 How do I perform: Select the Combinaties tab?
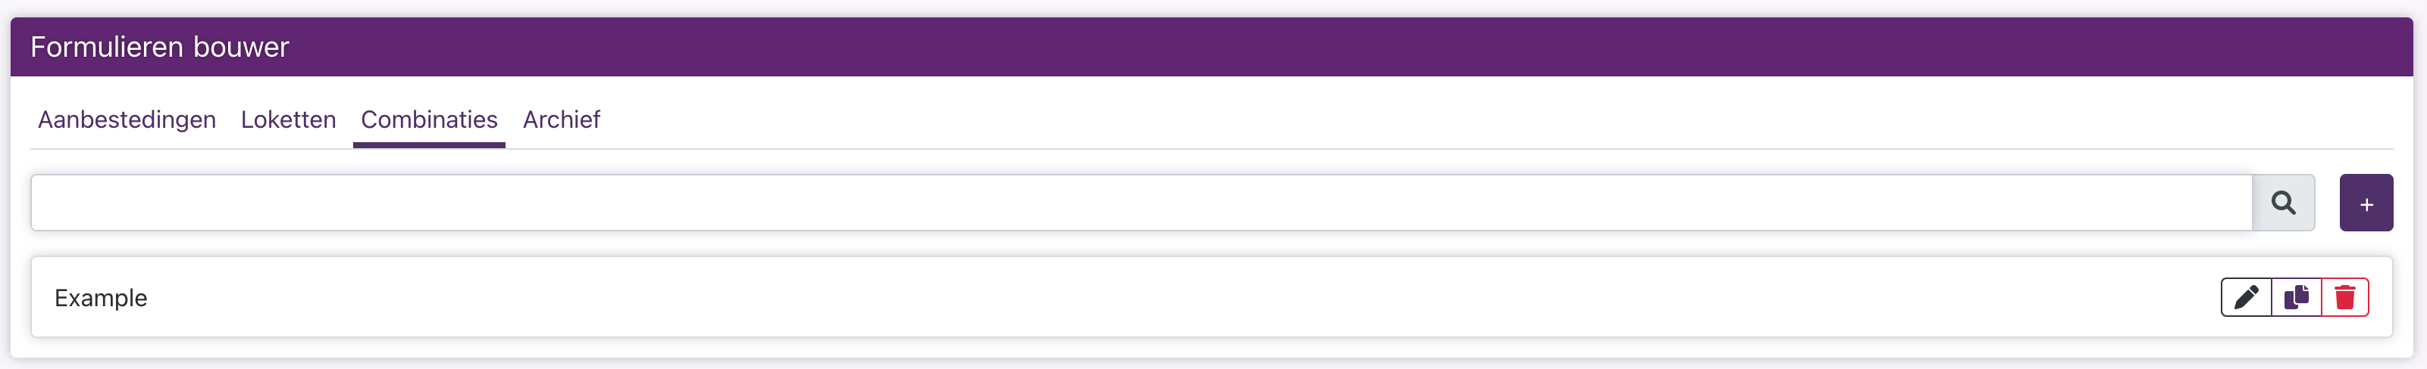coord(429,120)
